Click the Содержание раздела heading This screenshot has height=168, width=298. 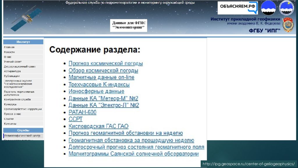95,50
